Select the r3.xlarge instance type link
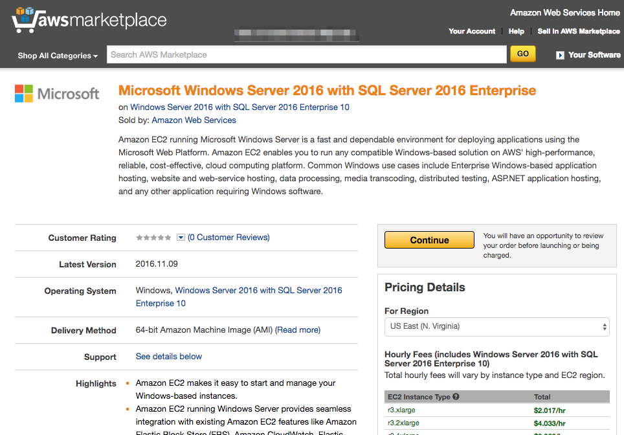Viewport: 624px width, 435px height. pyautogui.click(x=401, y=410)
